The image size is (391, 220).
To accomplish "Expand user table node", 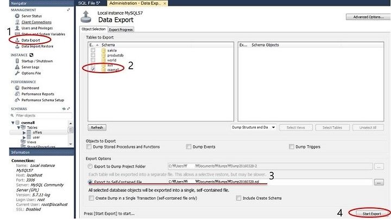I will pyautogui.click(x=24, y=138).
